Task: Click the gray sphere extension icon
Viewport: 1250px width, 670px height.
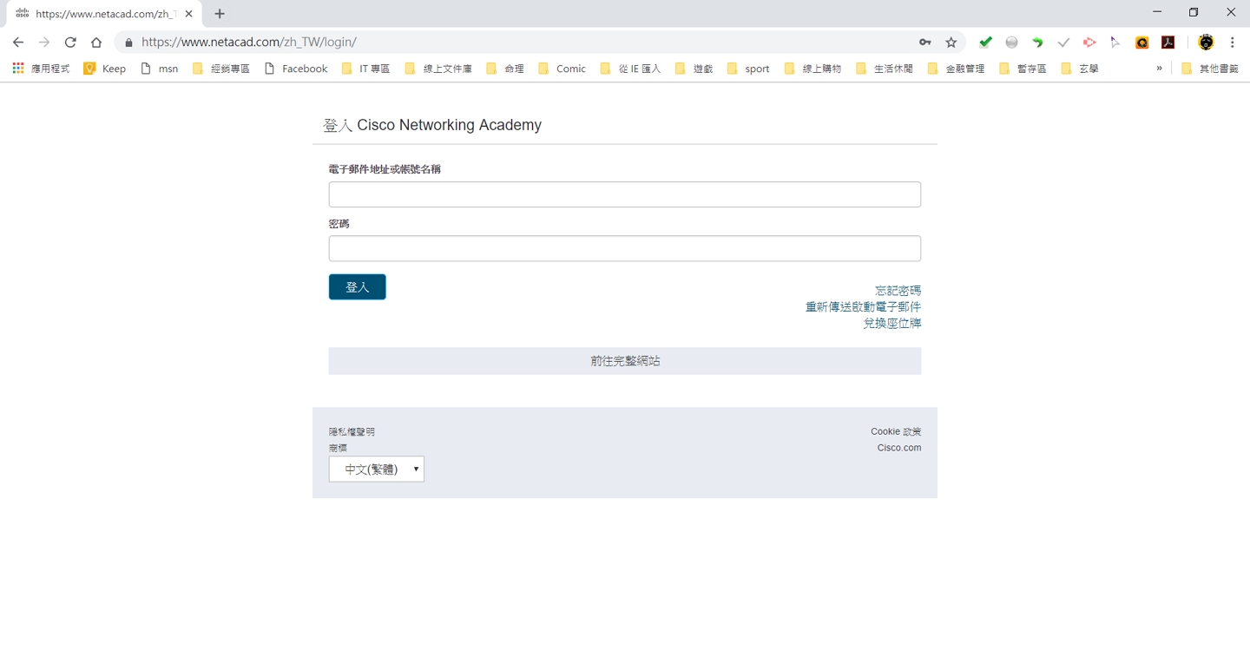Action: (x=1011, y=42)
